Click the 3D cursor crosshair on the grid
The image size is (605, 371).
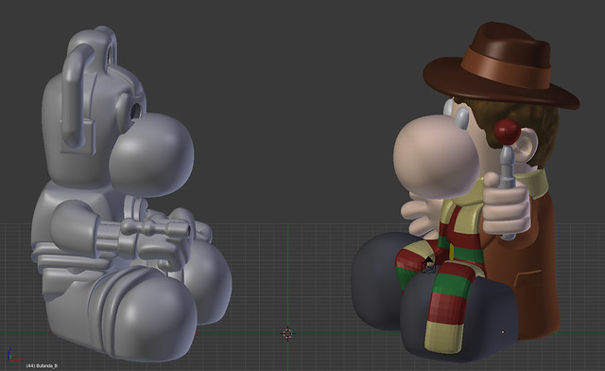[287, 333]
